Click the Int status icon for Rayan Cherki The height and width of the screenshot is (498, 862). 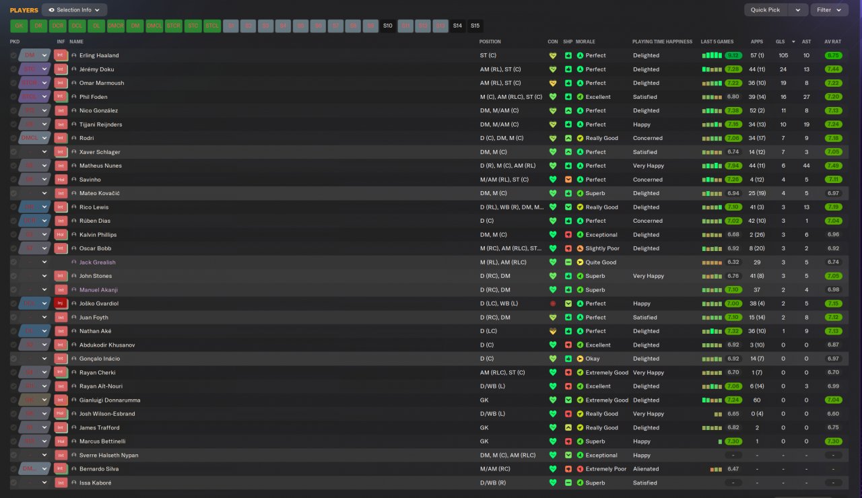(61, 373)
